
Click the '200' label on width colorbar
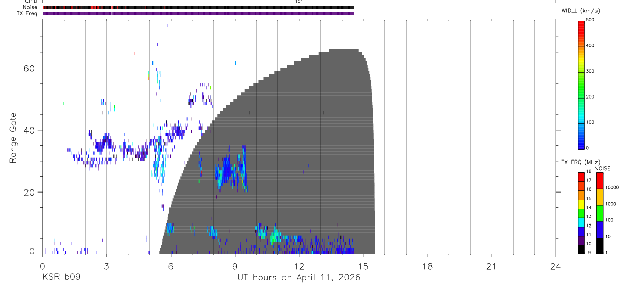[x=590, y=97]
